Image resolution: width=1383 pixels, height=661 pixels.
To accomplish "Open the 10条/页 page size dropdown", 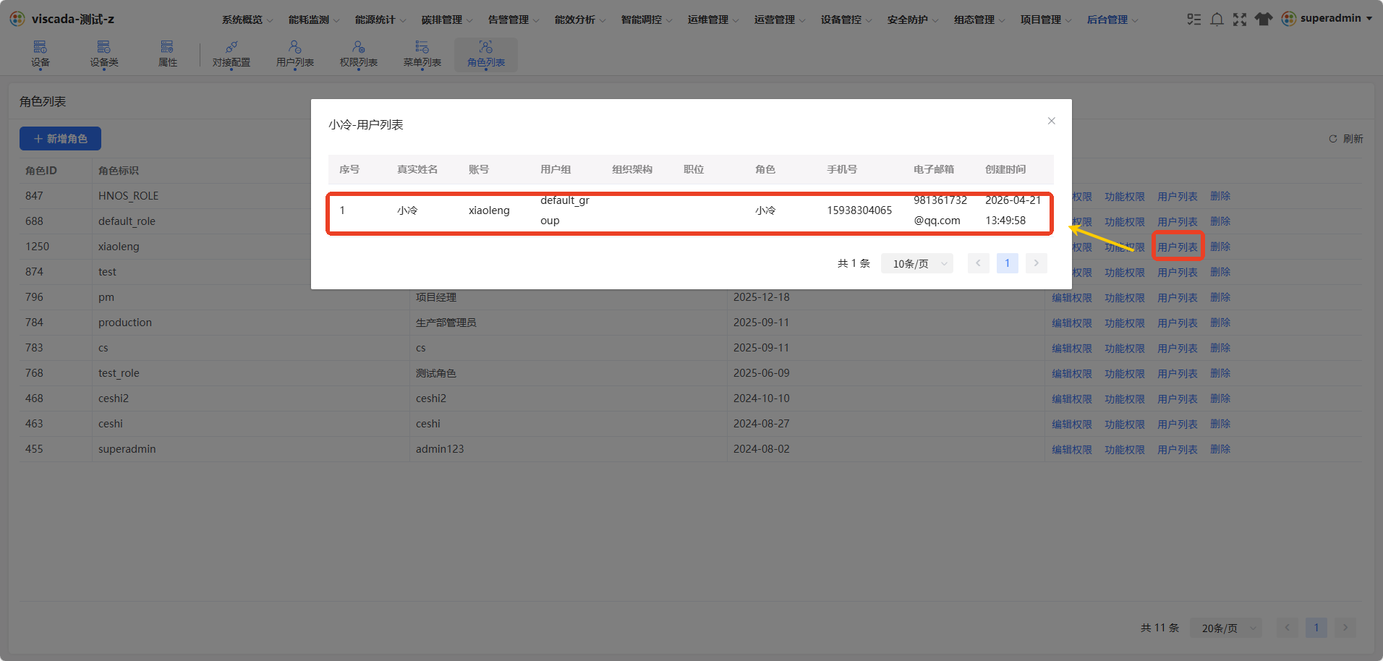I will click(917, 263).
